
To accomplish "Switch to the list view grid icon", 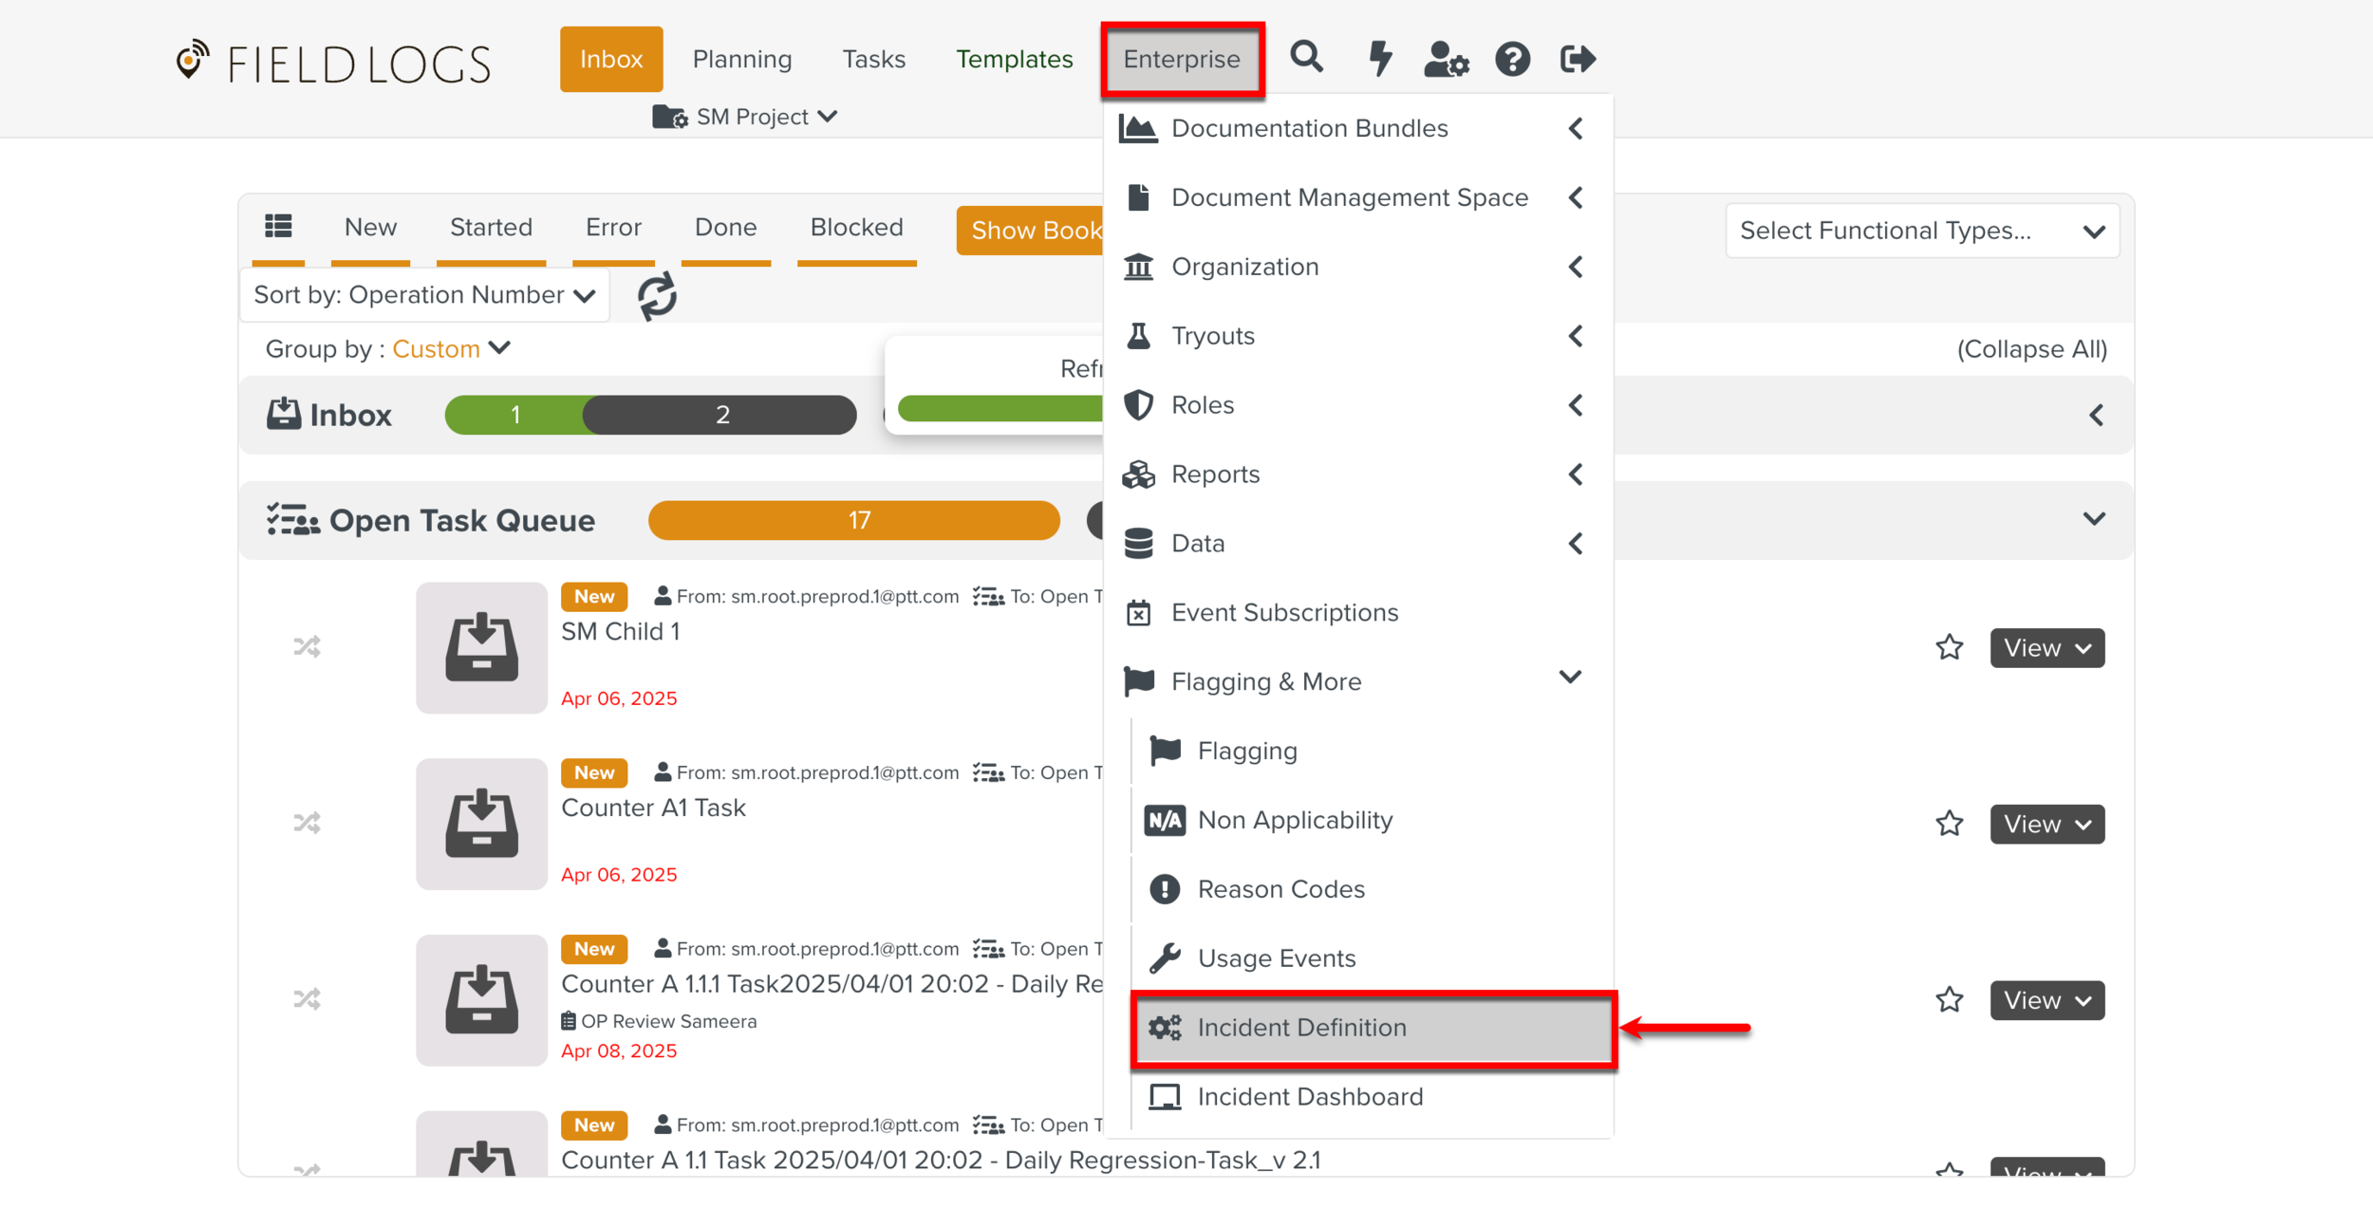I will tap(278, 227).
